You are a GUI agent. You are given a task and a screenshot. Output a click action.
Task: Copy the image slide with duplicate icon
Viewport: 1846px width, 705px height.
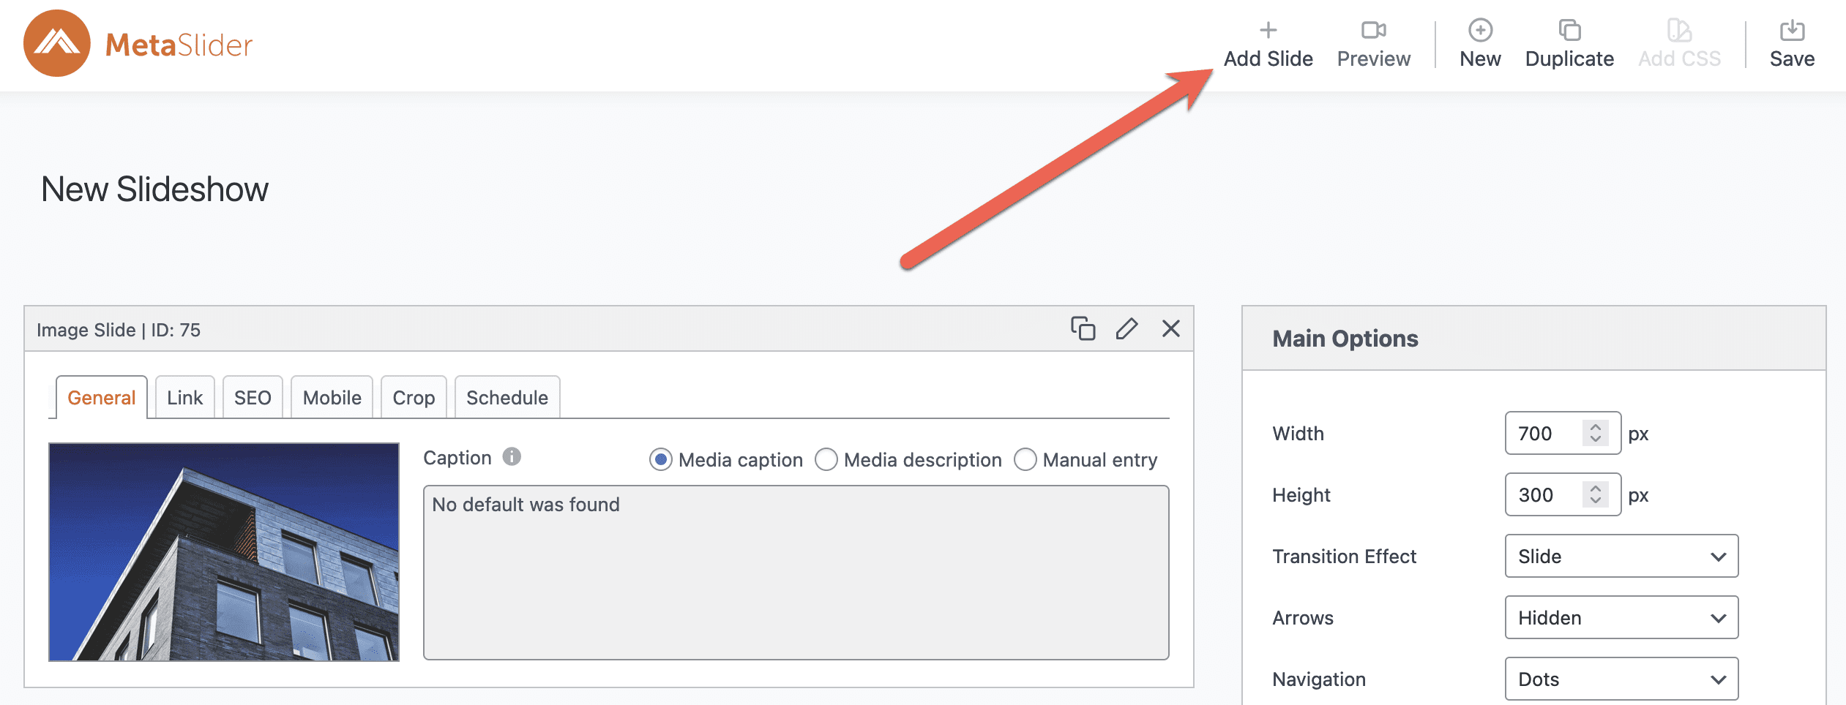[x=1083, y=329]
